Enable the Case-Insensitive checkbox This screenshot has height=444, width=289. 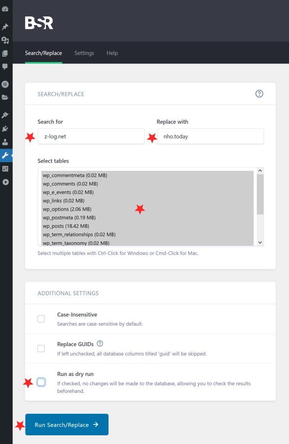click(41, 319)
